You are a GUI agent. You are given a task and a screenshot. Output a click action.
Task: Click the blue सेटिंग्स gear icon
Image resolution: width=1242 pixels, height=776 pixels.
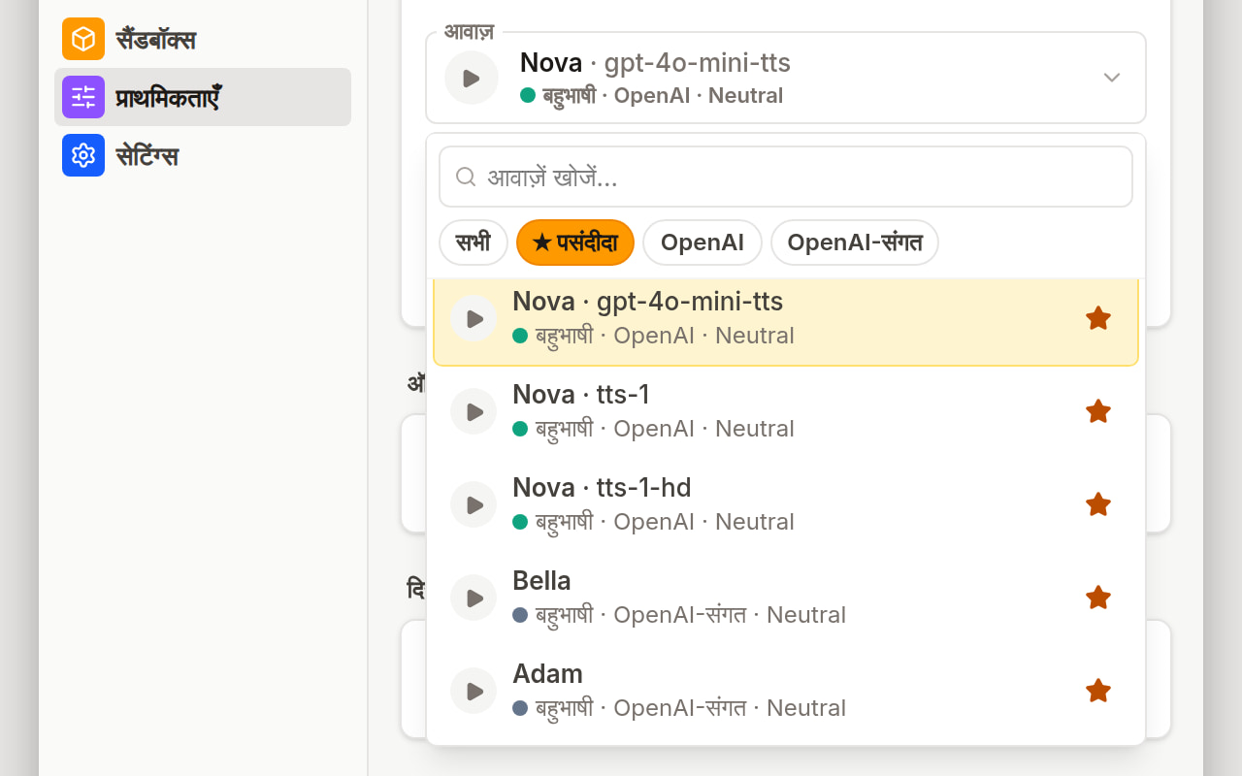click(x=83, y=155)
